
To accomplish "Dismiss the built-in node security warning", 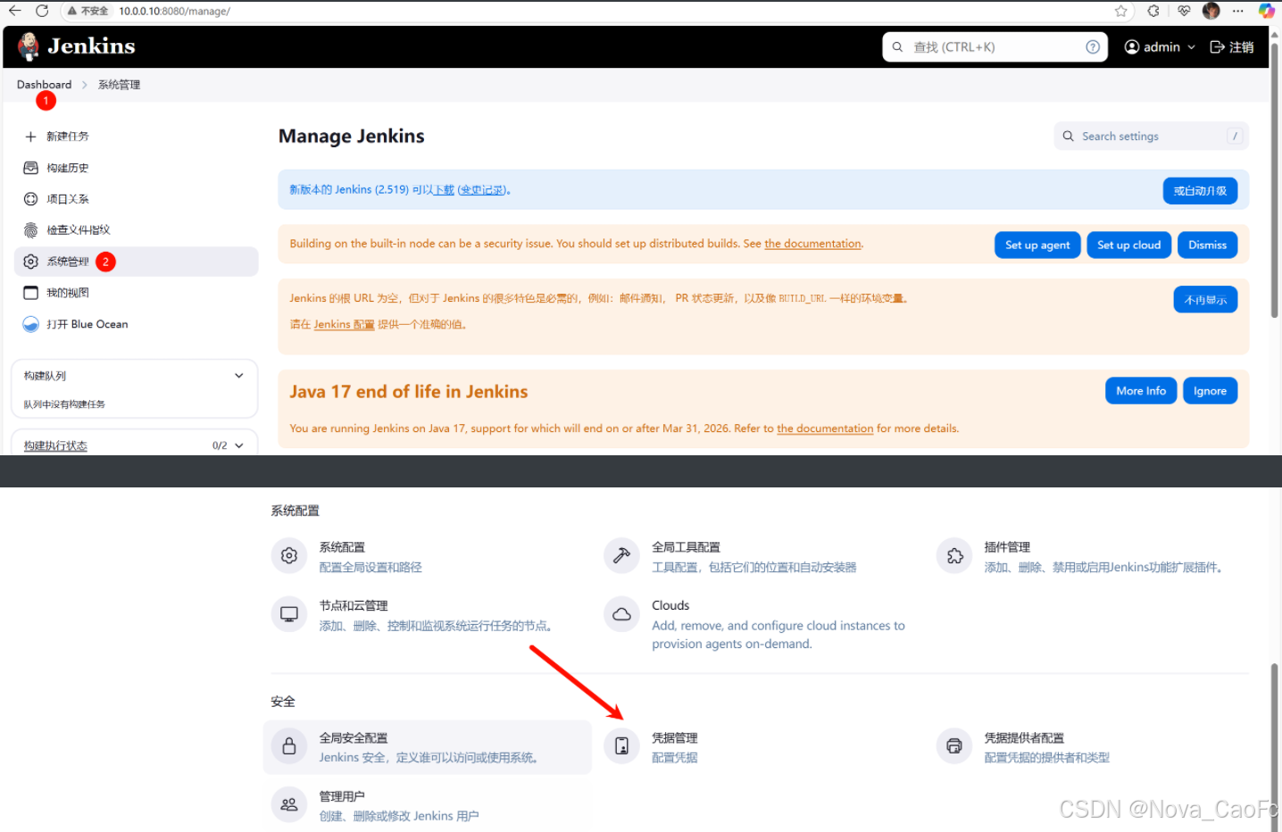I will pyautogui.click(x=1207, y=245).
